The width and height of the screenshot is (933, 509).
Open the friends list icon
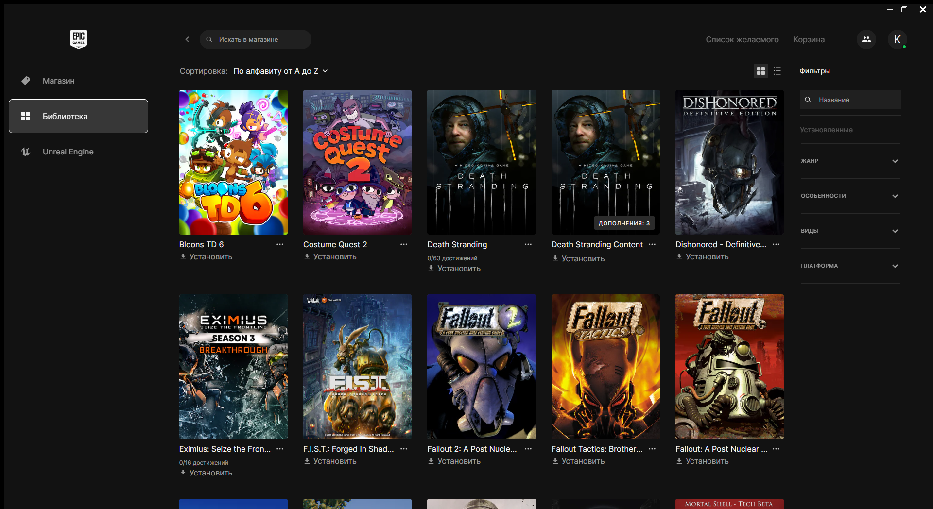(x=866, y=39)
